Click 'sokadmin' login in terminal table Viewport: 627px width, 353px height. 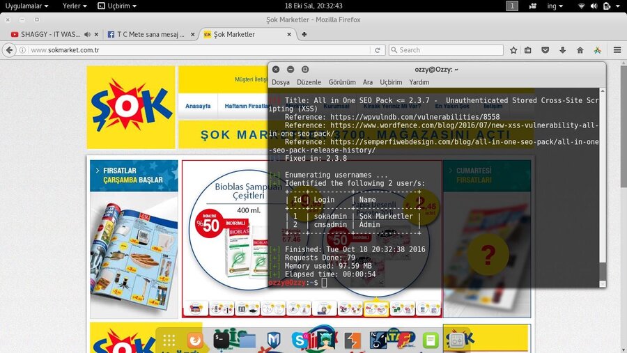tap(330, 217)
